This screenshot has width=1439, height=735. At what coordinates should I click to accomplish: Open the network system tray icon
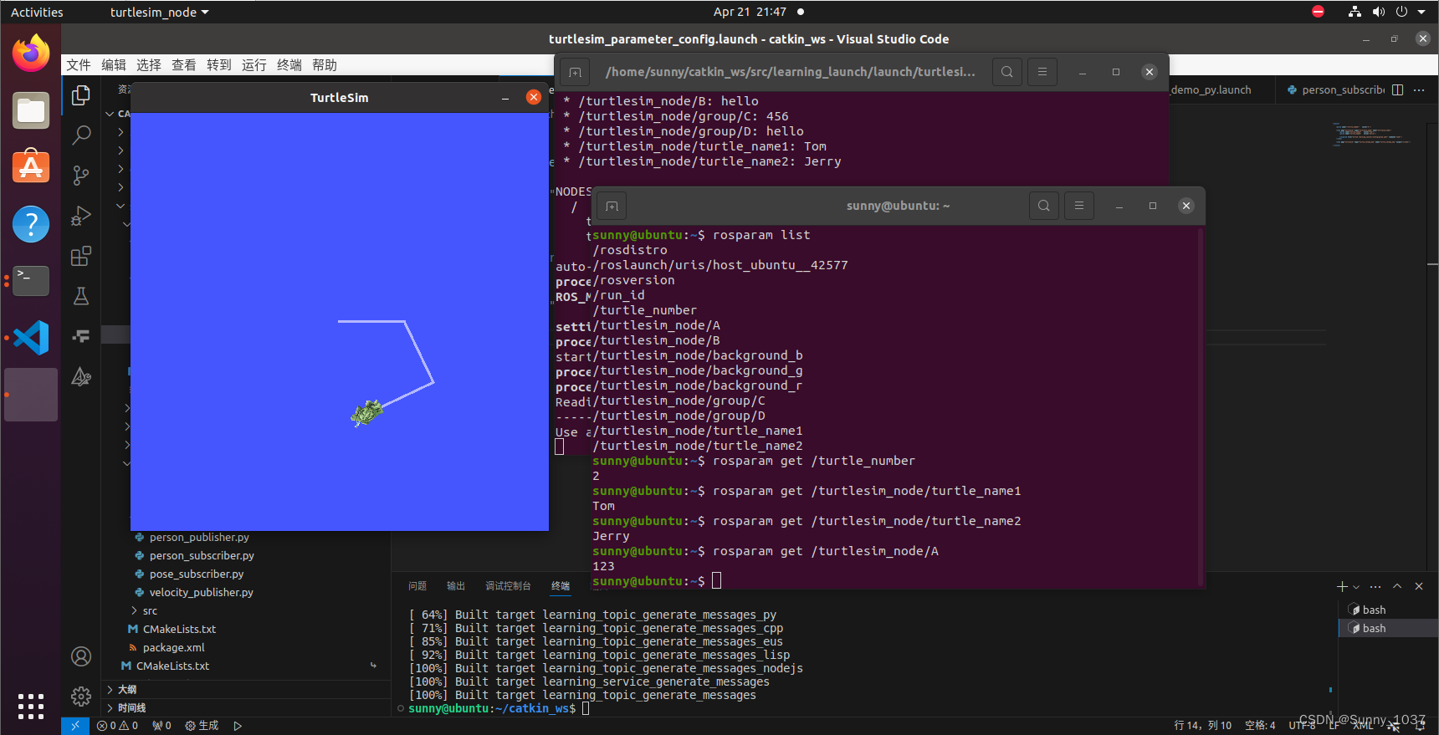(1355, 12)
